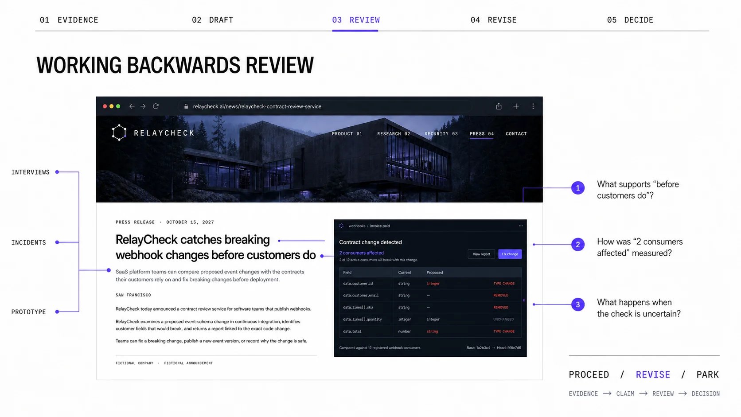Click the RelayCheck hexagon logo
Image resolution: width=741 pixels, height=417 pixels.
119,133
